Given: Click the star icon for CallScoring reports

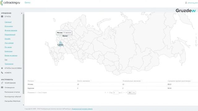Looking at the screenshot, I should [x=2, y=68].
